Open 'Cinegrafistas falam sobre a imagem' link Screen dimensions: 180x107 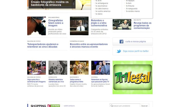click(x=56, y=23)
